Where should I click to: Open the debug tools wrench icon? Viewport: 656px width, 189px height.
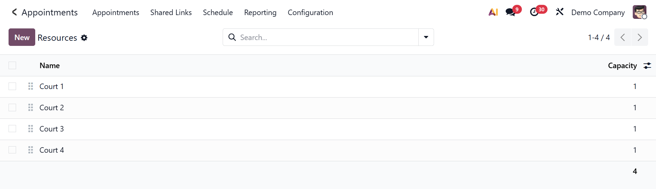(560, 12)
